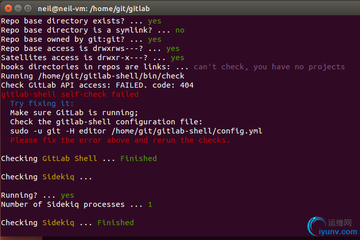Click the line 'Repo base directory is a symlink?'

92,30
